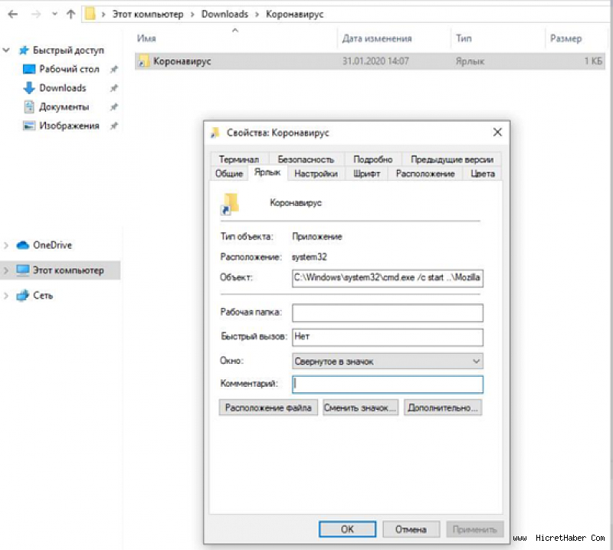Screen dimensions: 613x550
Task: Select the Сеть network item
Action: coord(42,296)
